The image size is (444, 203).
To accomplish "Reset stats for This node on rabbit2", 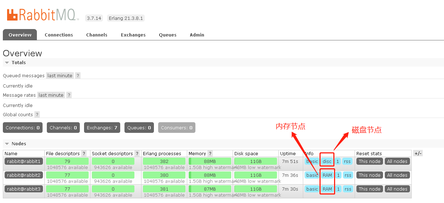I will (x=370, y=175).
